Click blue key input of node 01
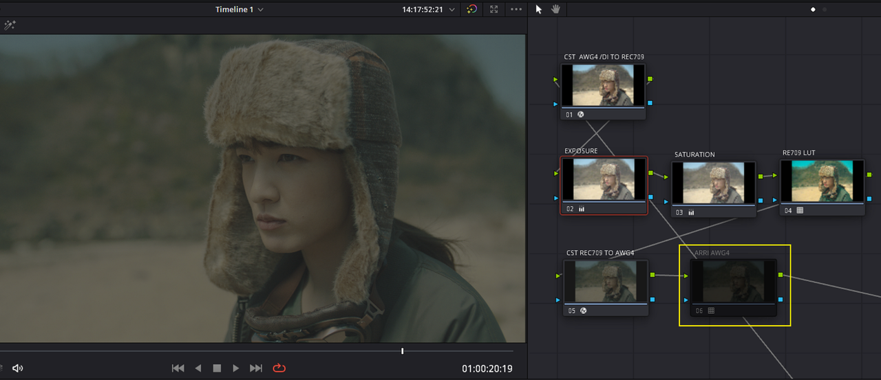This screenshot has width=881, height=380. [557, 104]
